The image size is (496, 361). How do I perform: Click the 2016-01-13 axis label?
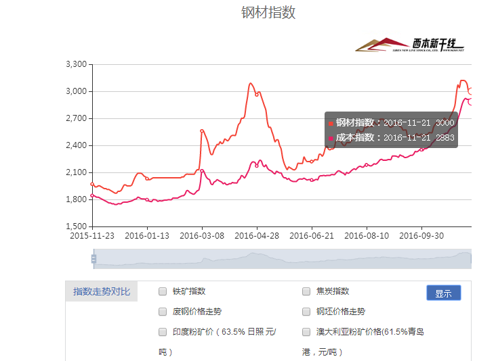pos(147,236)
